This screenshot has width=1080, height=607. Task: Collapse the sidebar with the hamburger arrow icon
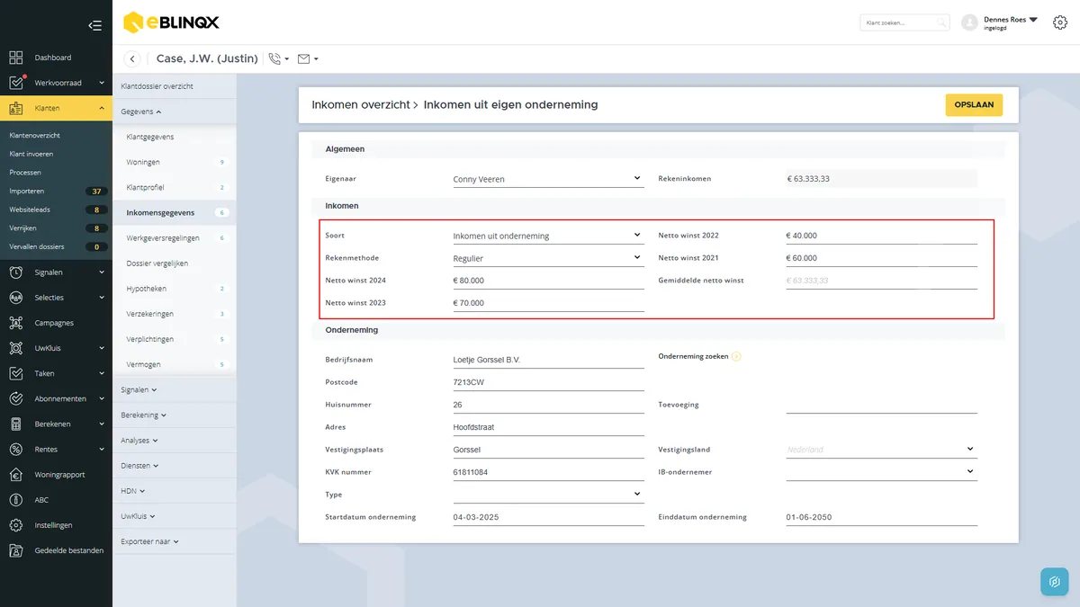pos(94,25)
